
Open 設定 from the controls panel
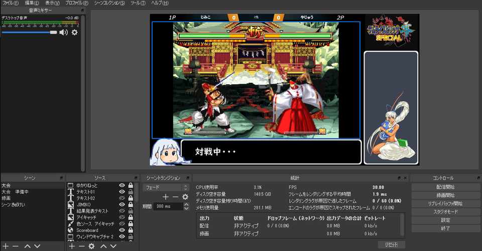(445, 220)
